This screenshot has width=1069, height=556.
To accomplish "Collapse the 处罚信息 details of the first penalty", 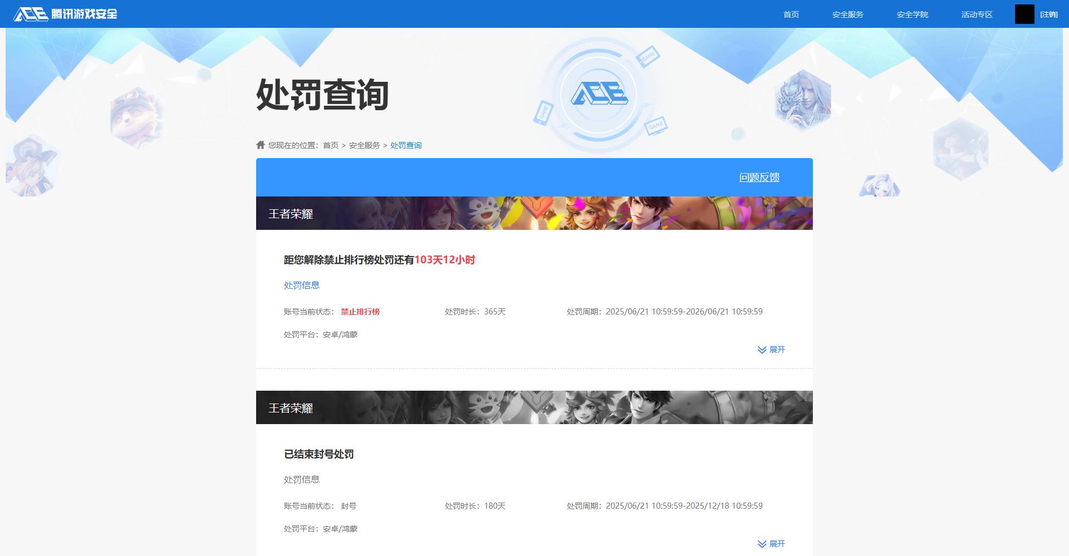I will [301, 285].
